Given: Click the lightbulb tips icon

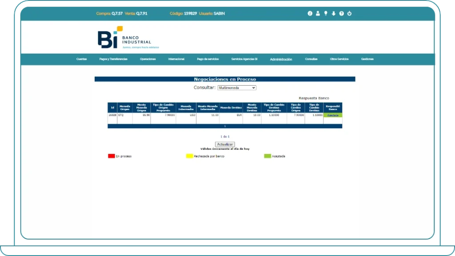Looking at the screenshot, I should 326,13.
